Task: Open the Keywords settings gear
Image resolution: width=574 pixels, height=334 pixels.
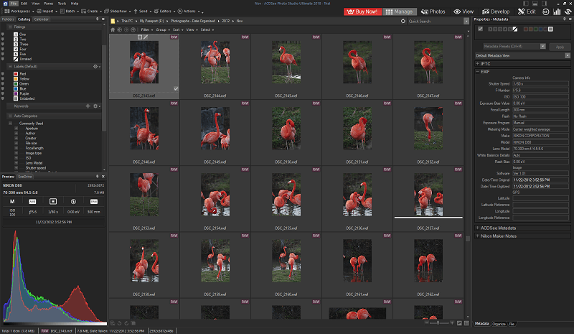Action: pos(96,106)
